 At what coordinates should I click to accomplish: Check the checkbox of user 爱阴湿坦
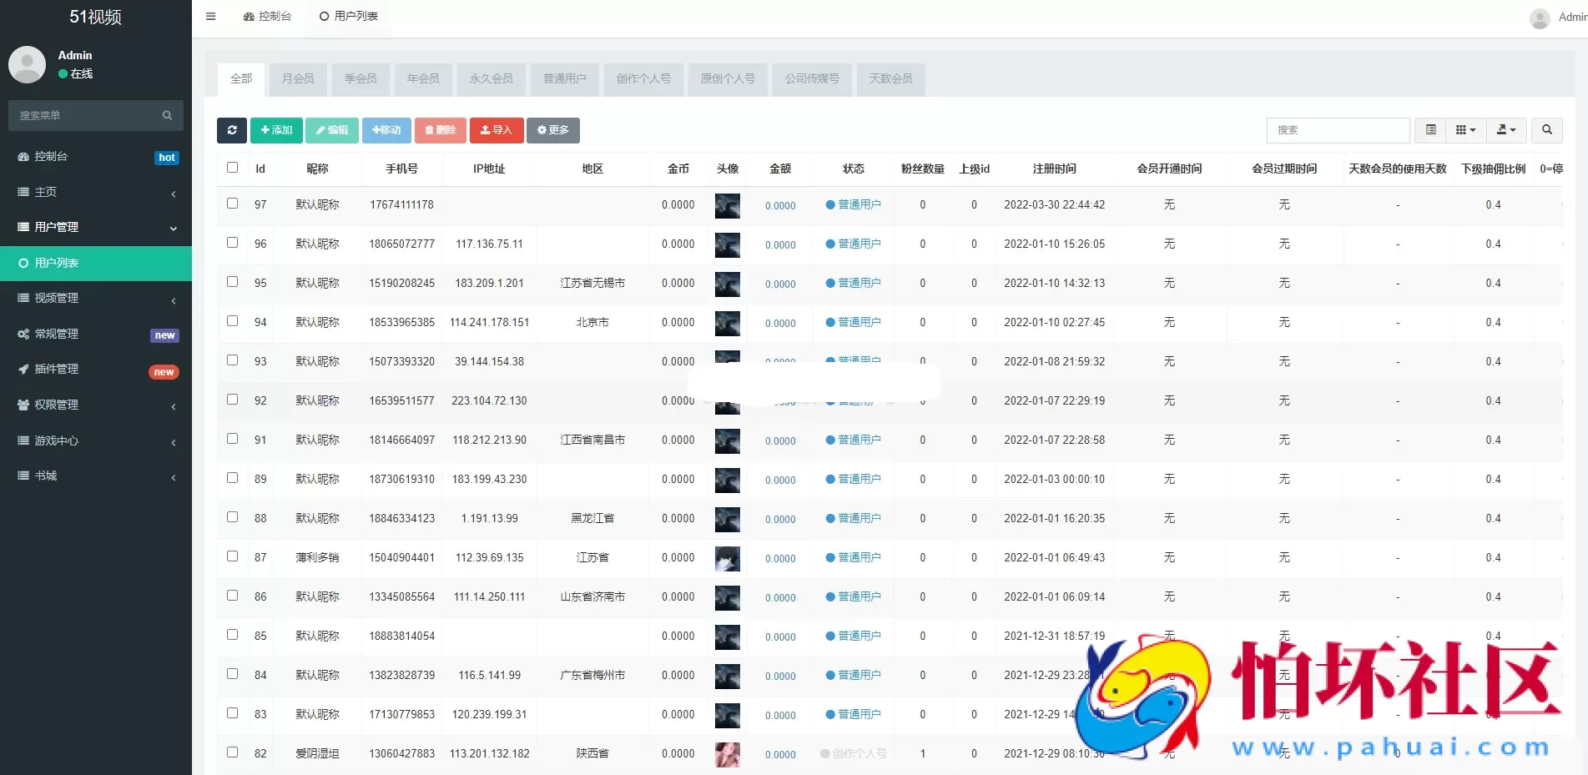pos(232,752)
